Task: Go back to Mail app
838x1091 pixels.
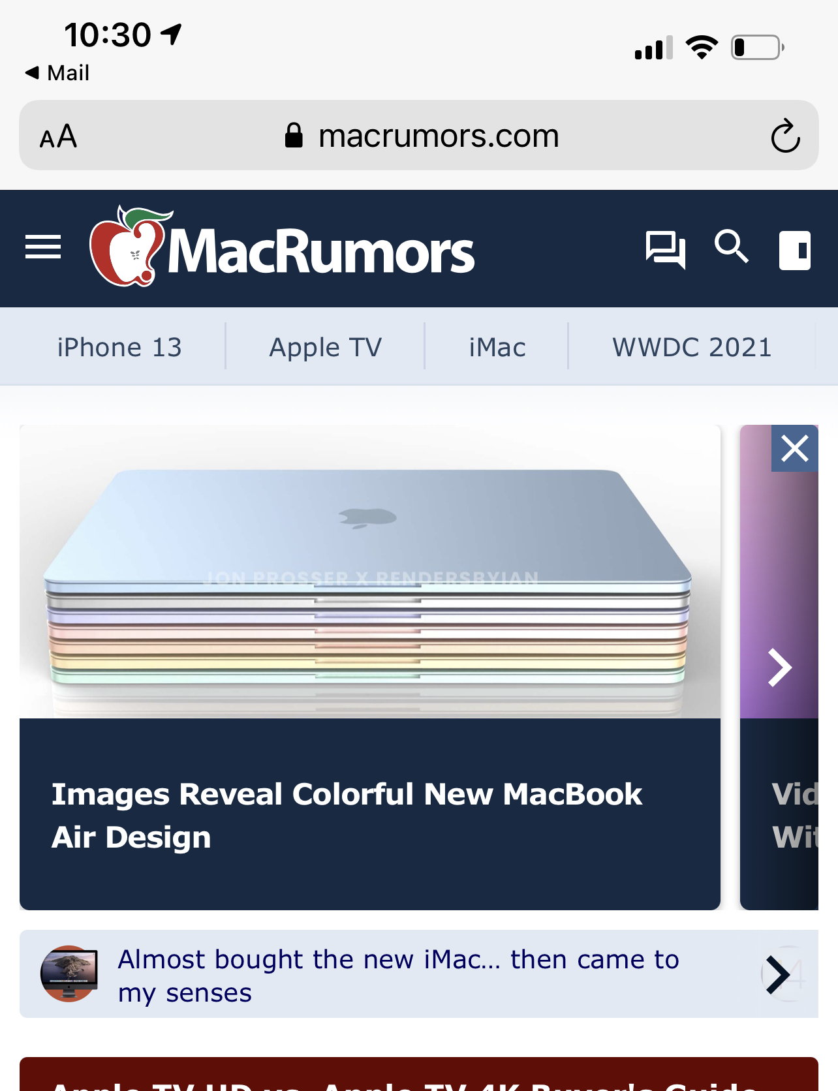Action: [x=57, y=72]
